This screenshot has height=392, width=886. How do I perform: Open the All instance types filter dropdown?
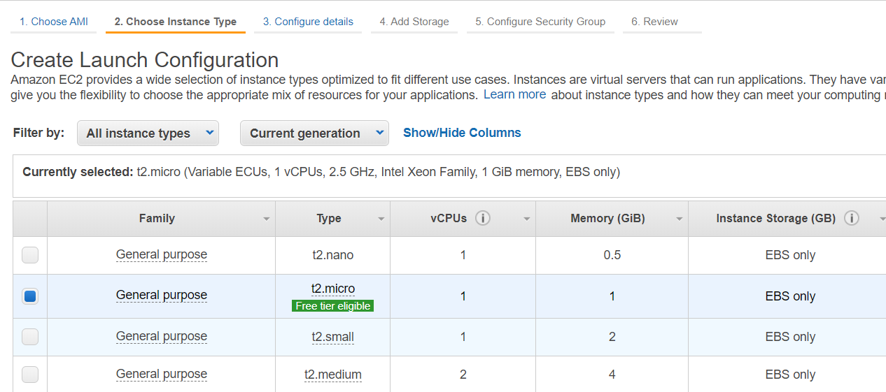pos(148,133)
